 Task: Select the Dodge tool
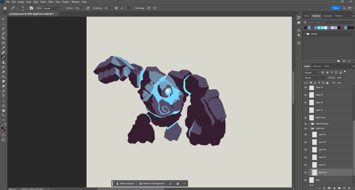4,86
